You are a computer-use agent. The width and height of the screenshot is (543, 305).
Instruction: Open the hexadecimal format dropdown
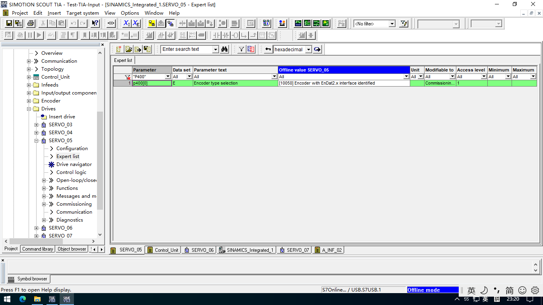pos(308,50)
